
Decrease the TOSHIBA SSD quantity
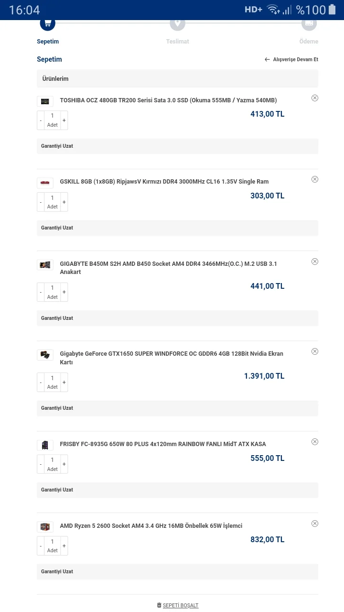pos(41,120)
